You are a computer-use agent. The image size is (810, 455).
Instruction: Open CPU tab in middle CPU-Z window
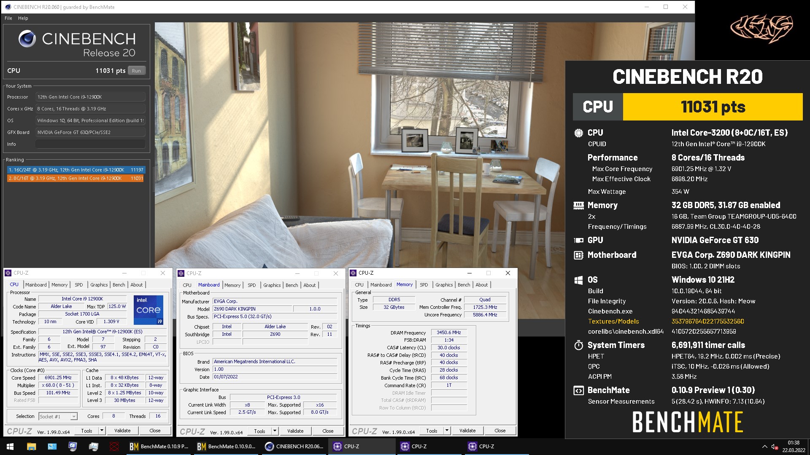(187, 285)
